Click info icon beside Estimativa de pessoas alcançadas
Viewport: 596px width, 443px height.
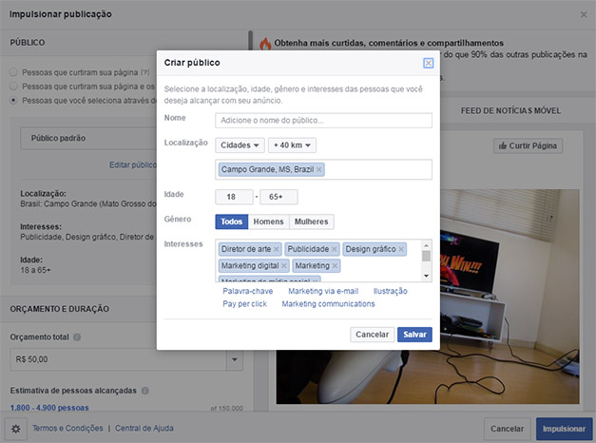pos(144,391)
